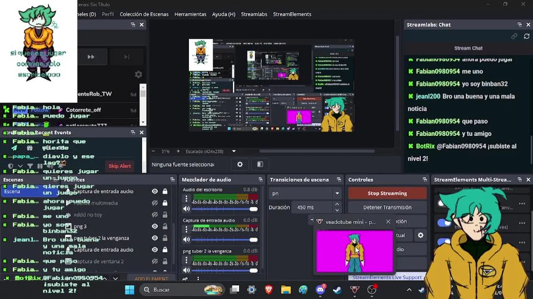Click the veadotube mini taskbar icon
Image resolution: width=533 pixels, height=299 pixels.
(x=355, y=289)
